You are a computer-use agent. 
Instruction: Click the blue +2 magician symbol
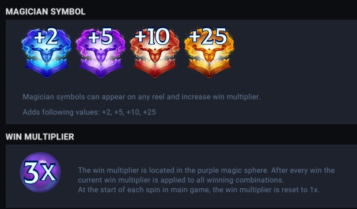pyautogui.click(x=47, y=53)
